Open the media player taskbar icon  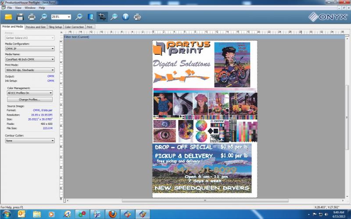click(51, 214)
